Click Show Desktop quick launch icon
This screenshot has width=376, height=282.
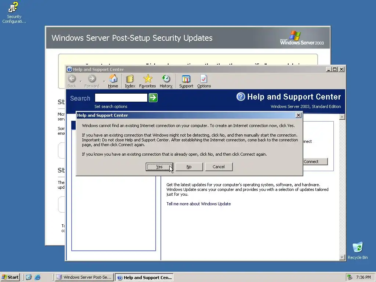pyautogui.click(x=29, y=277)
